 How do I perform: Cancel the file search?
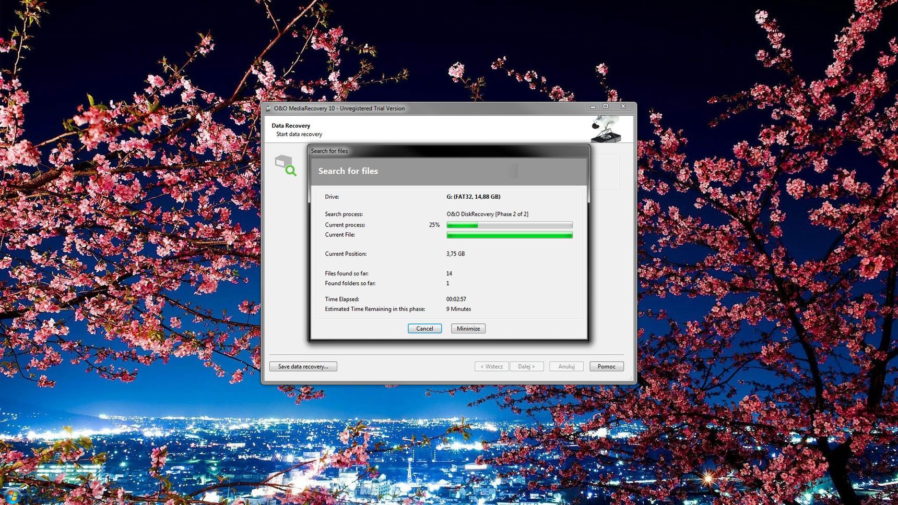point(424,328)
